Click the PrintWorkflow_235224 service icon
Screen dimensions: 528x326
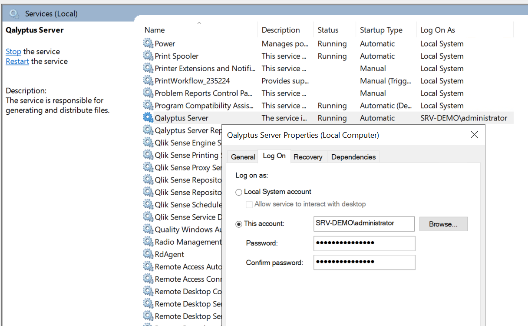(x=148, y=81)
